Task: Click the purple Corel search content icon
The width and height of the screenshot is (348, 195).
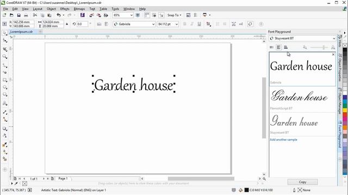Action: click(x=83, y=15)
